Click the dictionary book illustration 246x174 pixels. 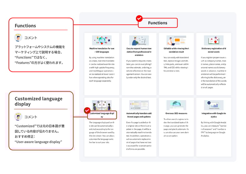[213, 40]
